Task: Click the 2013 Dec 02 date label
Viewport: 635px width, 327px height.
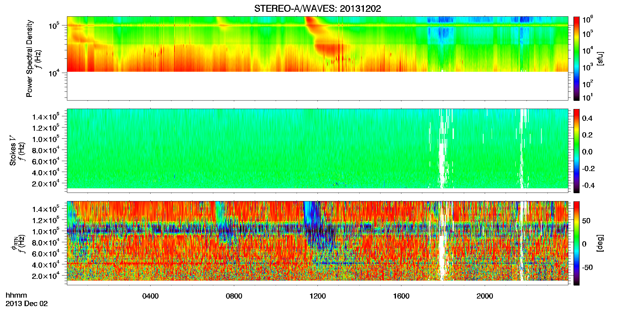Action: (27, 304)
